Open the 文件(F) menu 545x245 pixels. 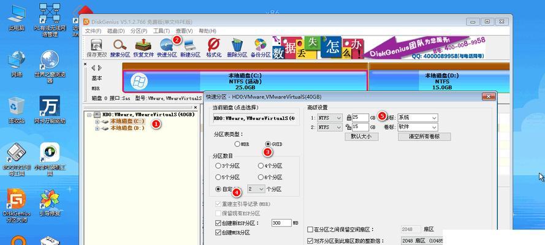pos(93,31)
